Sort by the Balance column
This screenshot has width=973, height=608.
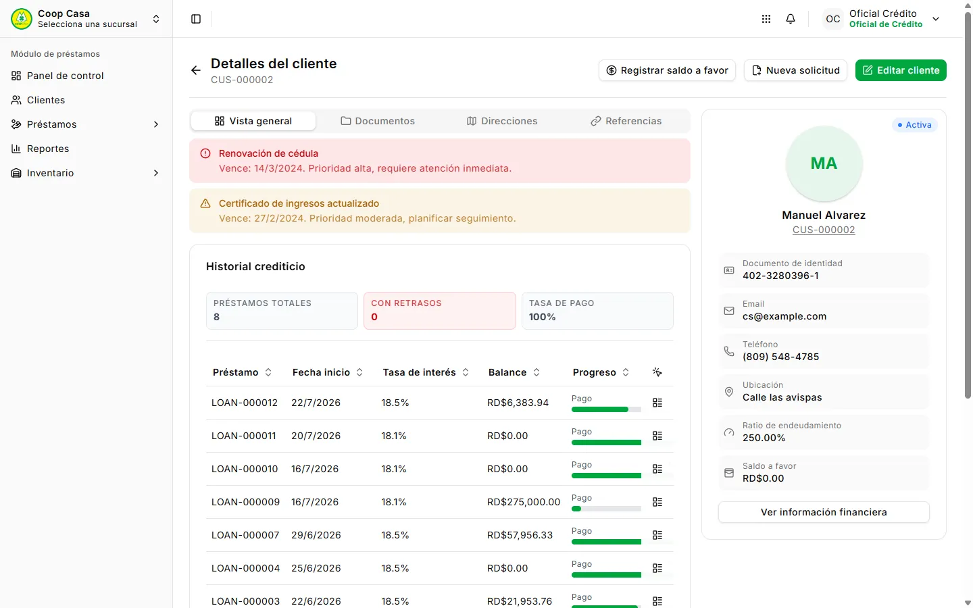tap(514, 372)
